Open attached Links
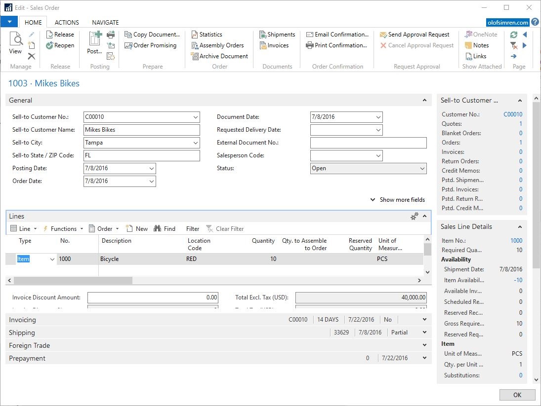The height and width of the screenshot is (406, 541). 475,56
